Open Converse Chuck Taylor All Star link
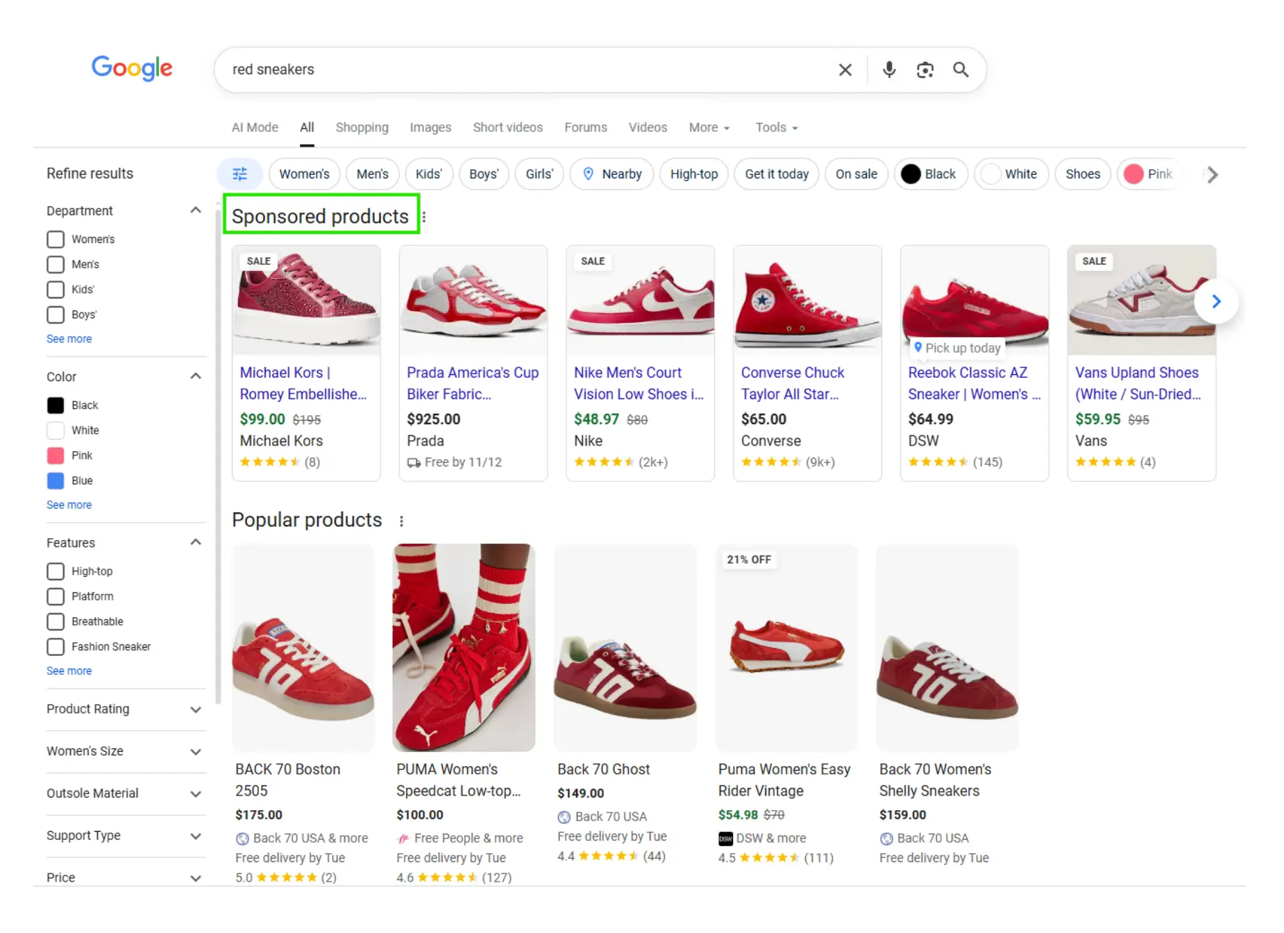 793,383
